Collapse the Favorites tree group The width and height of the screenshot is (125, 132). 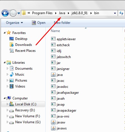[5, 33]
